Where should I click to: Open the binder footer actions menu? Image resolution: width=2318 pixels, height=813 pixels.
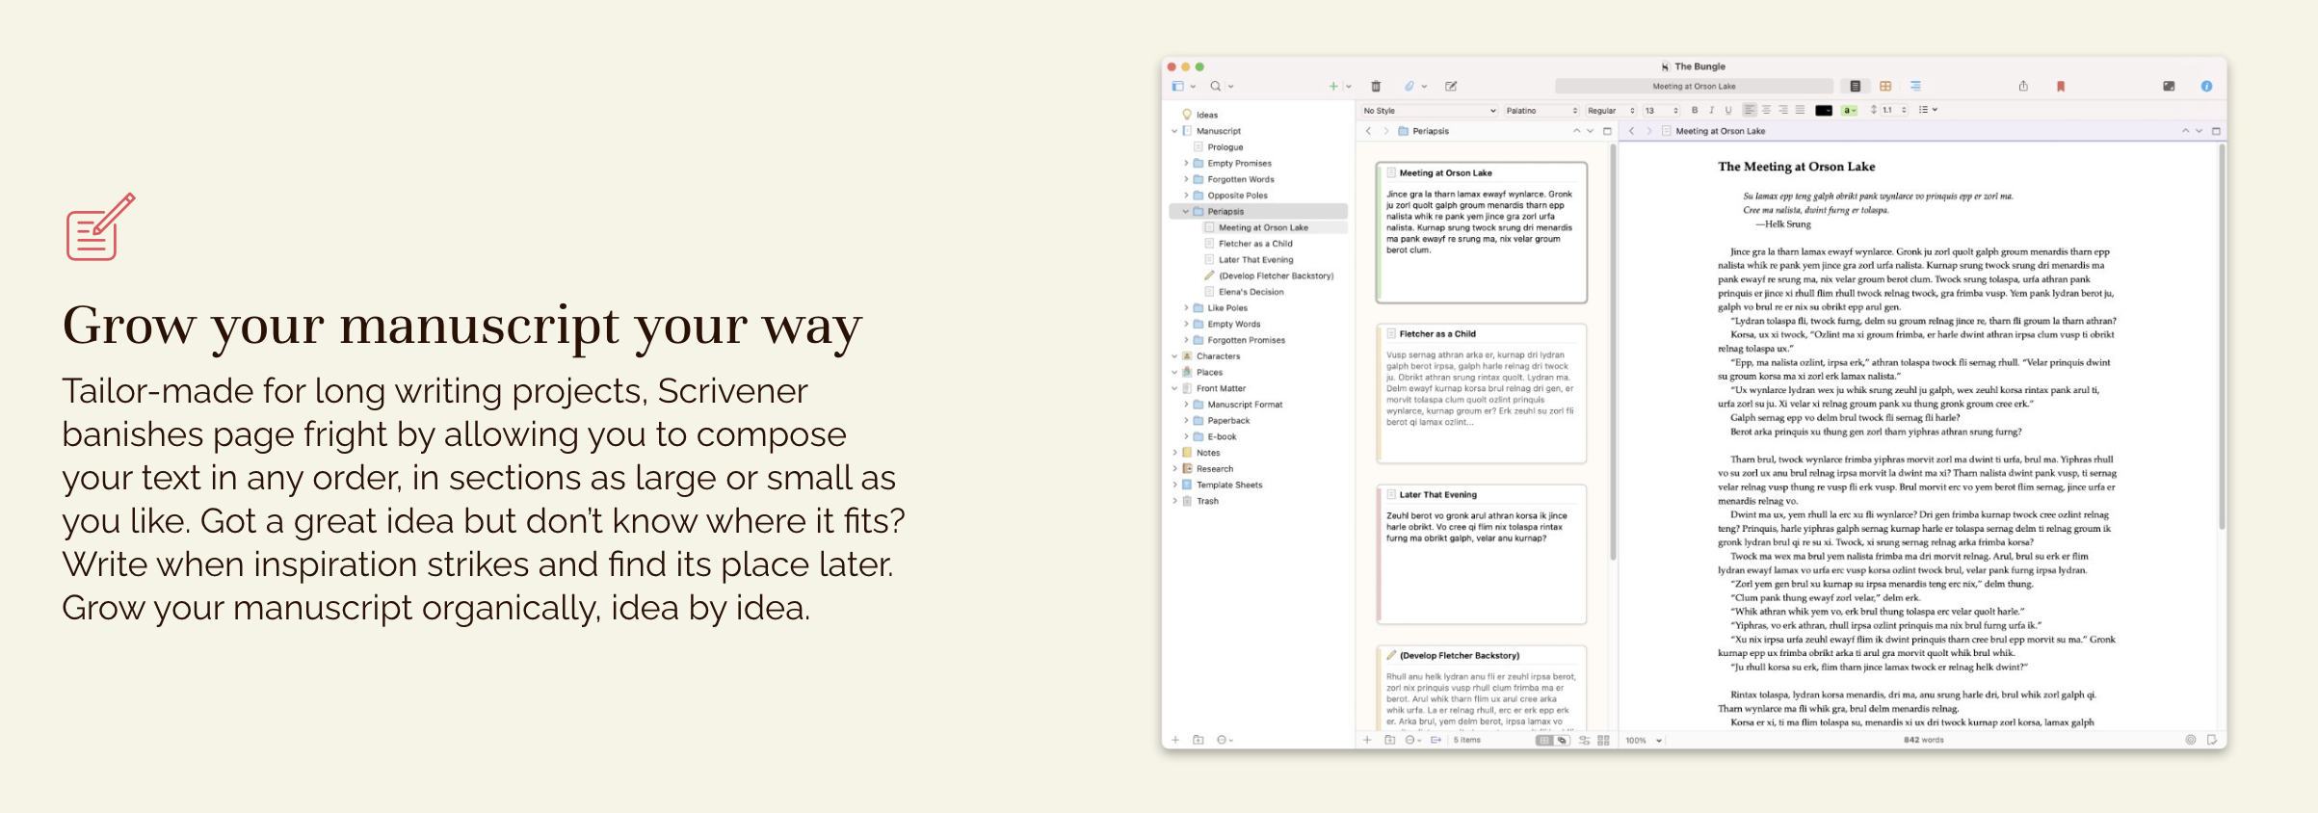click(x=1224, y=741)
